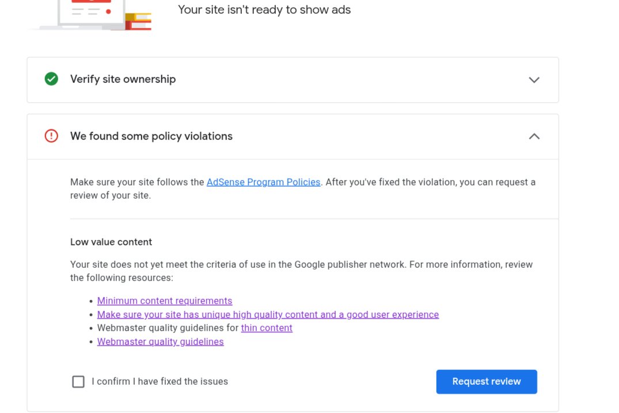Viewport: 619px width, 413px height.
Task: Open the Minimum content requirements link
Action: click(165, 301)
